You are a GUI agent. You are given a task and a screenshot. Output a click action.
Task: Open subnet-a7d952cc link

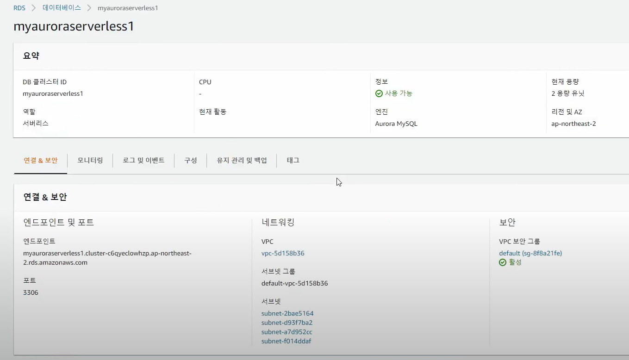287,332
